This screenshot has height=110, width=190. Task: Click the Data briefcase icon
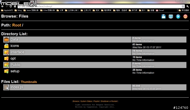coord(6,40)
